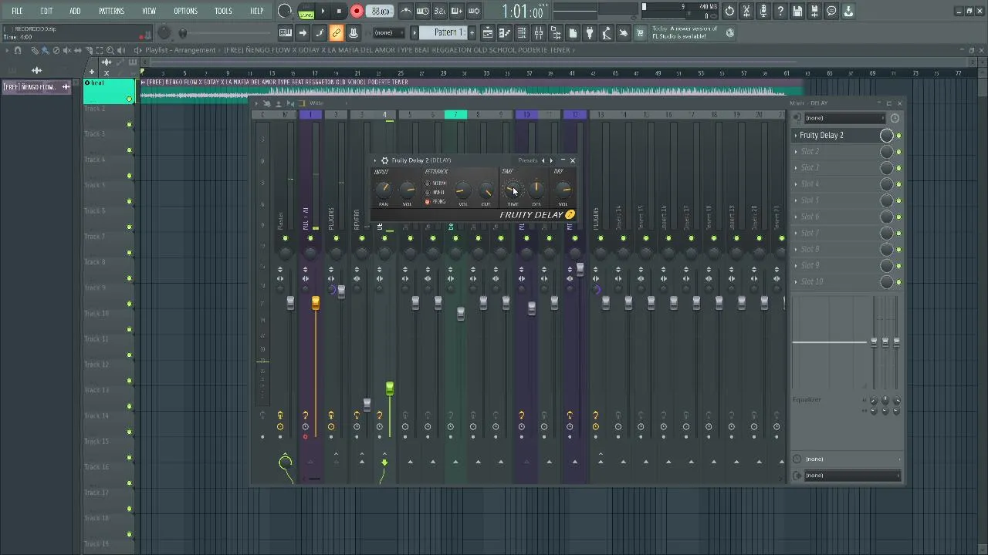The height and width of the screenshot is (555, 988).
Task: Open the tempo tapper icon
Action: 607,32
